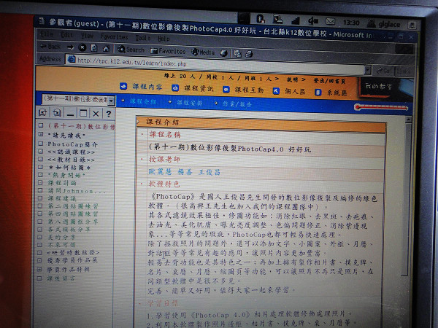The width and height of the screenshot is (438, 328).
Task: Click the red progress bar below 我的教室
Action: tap(381, 107)
